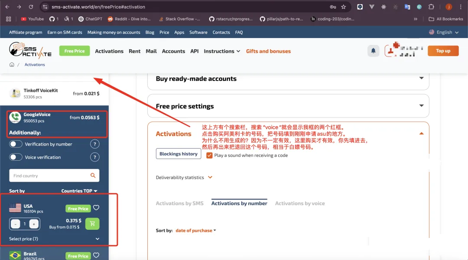Click the USA Free Price button
This screenshot has width=468, height=260.
(78, 209)
